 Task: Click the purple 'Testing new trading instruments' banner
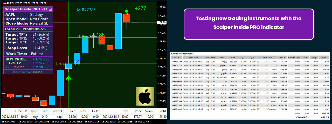[x=249, y=24]
